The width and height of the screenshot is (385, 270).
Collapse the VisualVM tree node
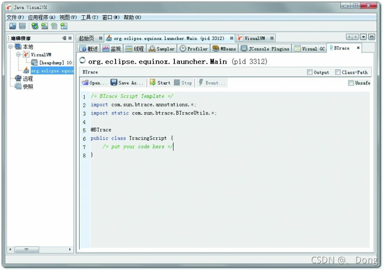click(x=19, y=55)
